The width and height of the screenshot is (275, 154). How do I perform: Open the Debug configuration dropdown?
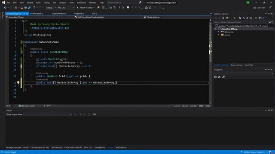(51, 8)
